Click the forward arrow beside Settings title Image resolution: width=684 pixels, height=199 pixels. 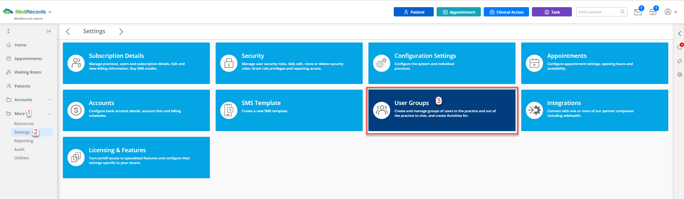(x=121, y=31)
